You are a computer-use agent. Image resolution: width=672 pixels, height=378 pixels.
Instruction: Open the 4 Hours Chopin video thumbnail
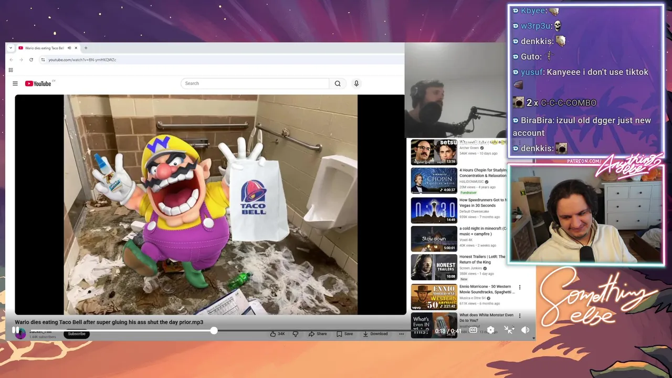pyautogui.click(x=434, y=181)
